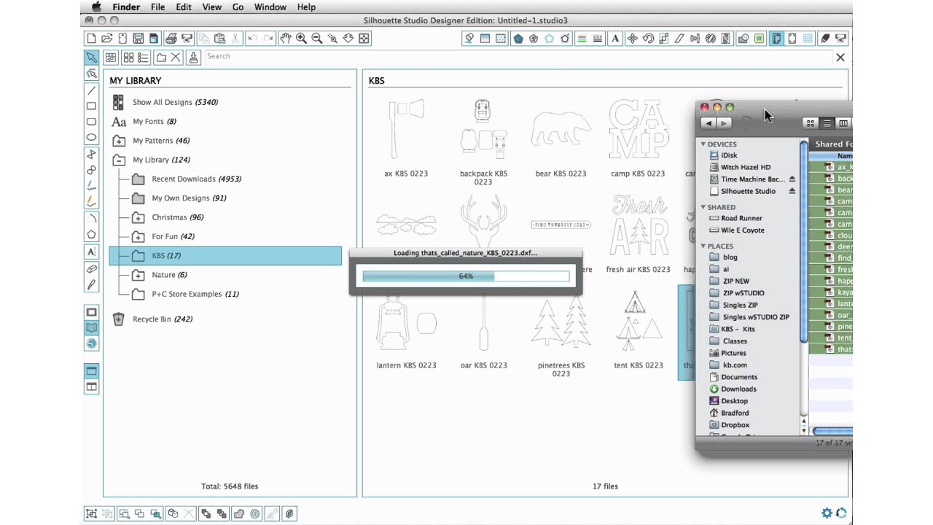Click the Finder back arrow button
Screen dimensions: 933x525
point(708,123)
